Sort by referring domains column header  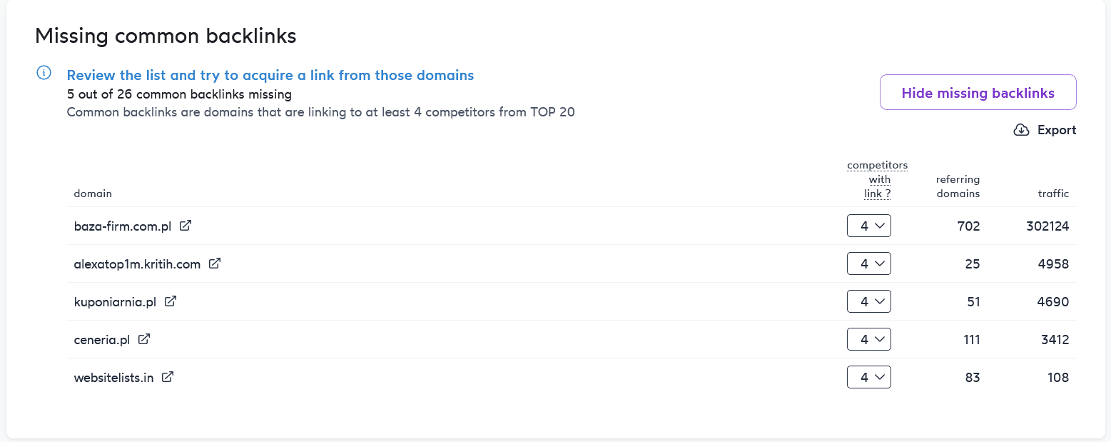point(958,186)
